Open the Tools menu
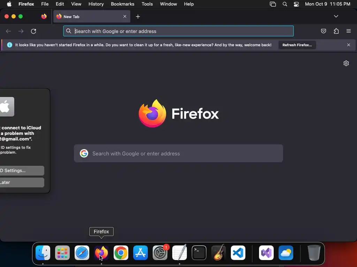The image size is (357, 267). click(147, 4)
